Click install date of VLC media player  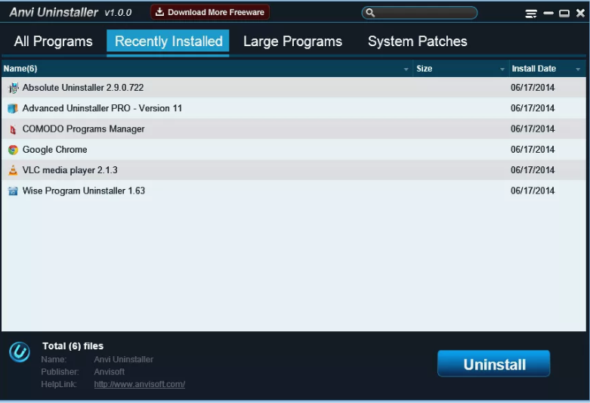533,170
